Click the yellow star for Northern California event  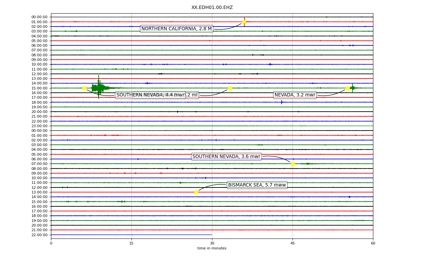pyautogui.click(x=244, y=22)
